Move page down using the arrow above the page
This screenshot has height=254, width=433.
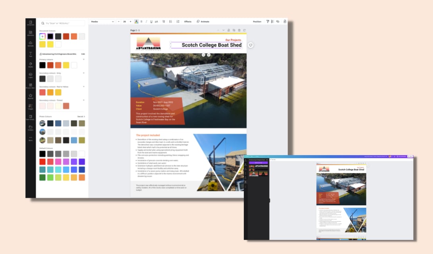tap(223, 30)
